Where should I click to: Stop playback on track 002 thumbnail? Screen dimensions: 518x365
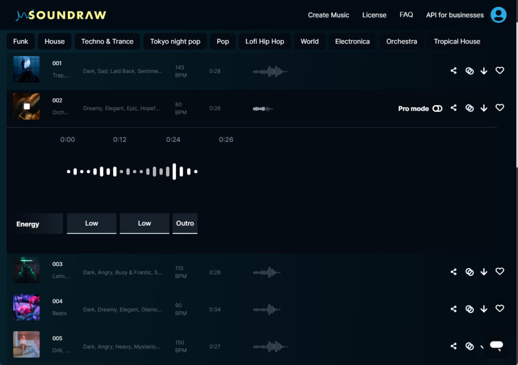pyautogui.click(x=26, y=106)
